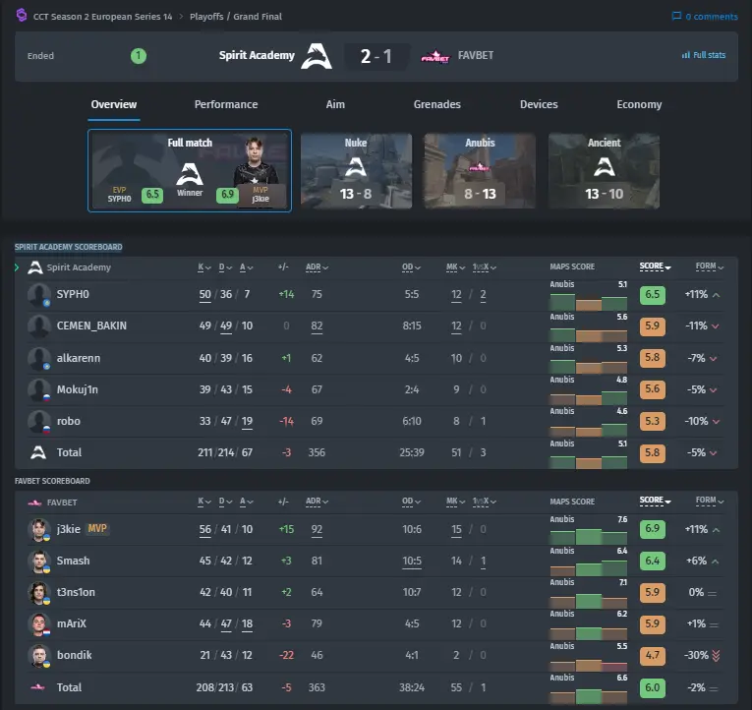Click CEMEN_BAKIN's player avatar
The width and height of the screenshot is (752, 710).
point(39,326)
